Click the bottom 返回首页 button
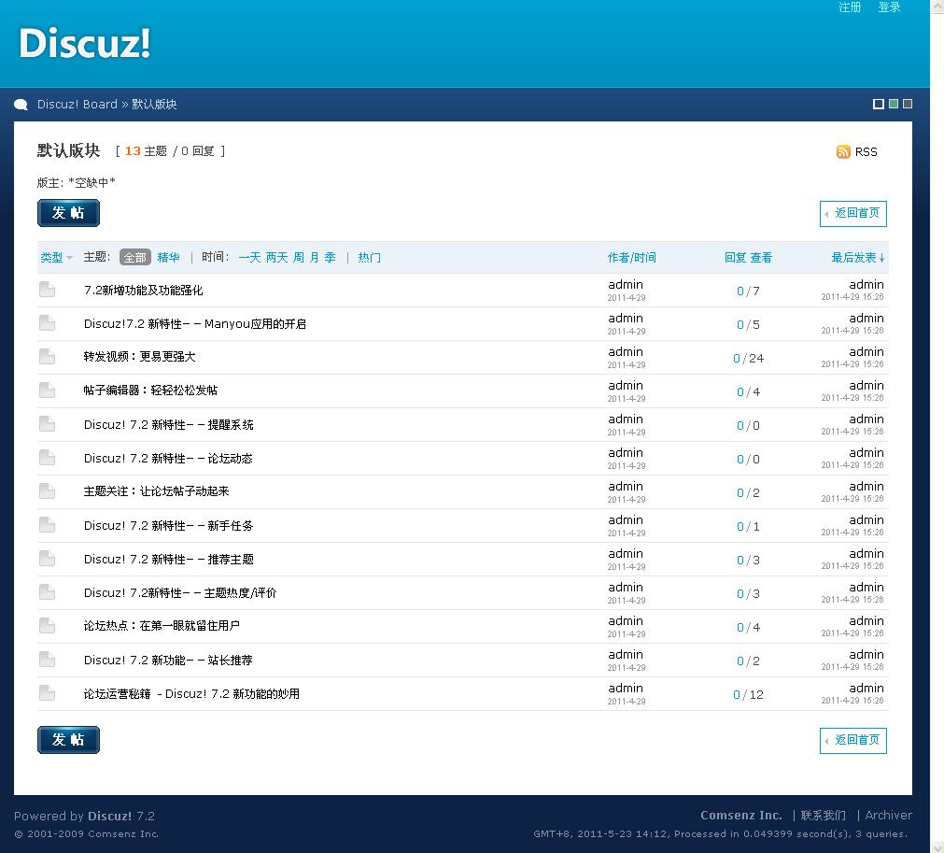The height and width of the screenshot is (853, 944). (x=853, y=740)
